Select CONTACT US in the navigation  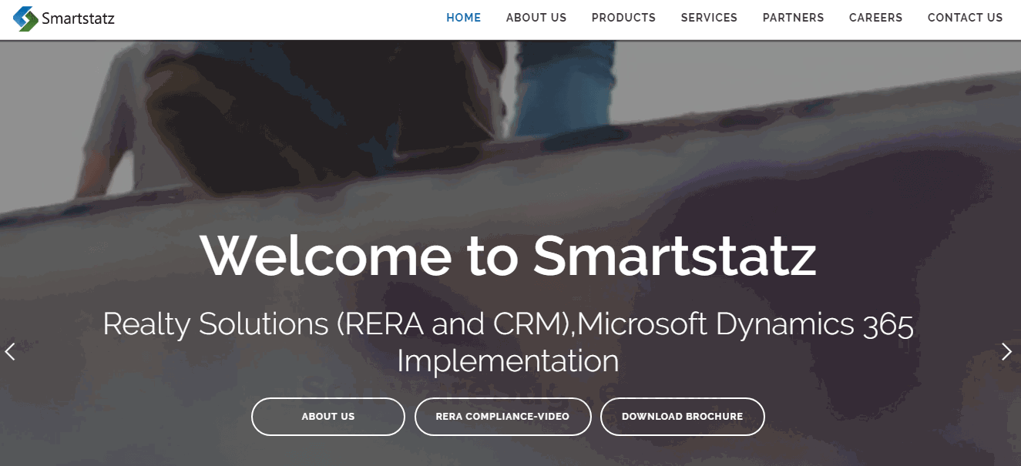coord(965,18)
